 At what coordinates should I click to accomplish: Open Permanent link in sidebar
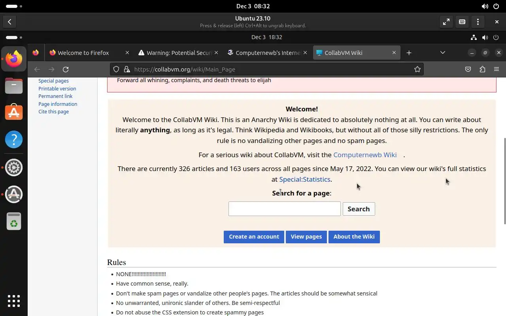[55, 96]
